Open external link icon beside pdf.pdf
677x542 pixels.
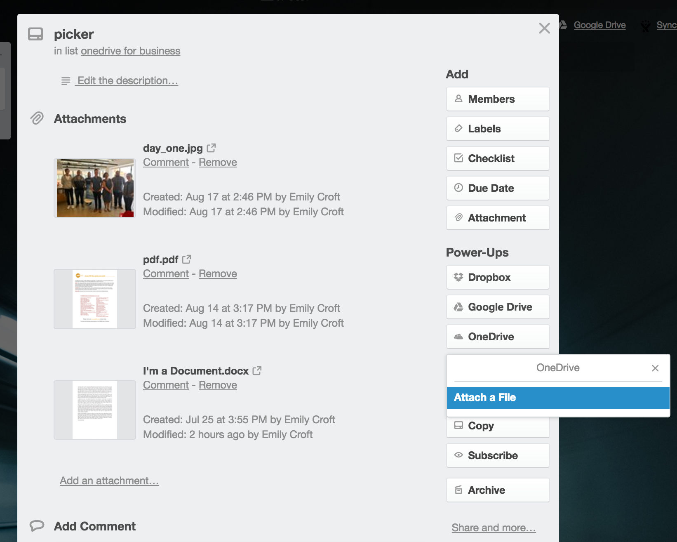click(x=187, y=259)
